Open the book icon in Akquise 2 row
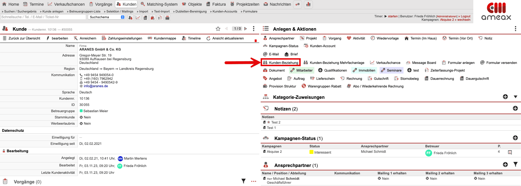This screenshot has height=186, width=521. pos(510,152)
